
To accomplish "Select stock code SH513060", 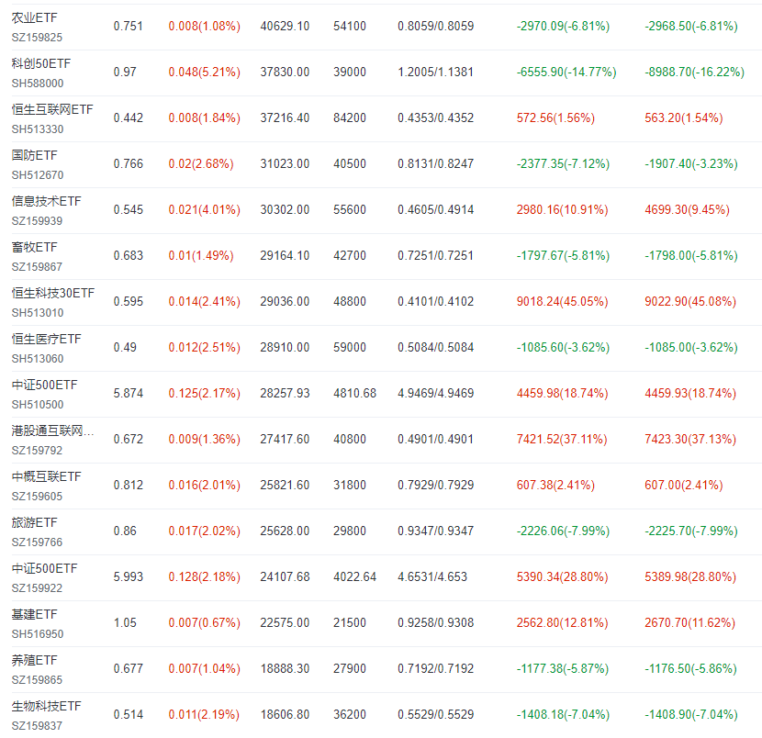I will (x=38, y=359).
